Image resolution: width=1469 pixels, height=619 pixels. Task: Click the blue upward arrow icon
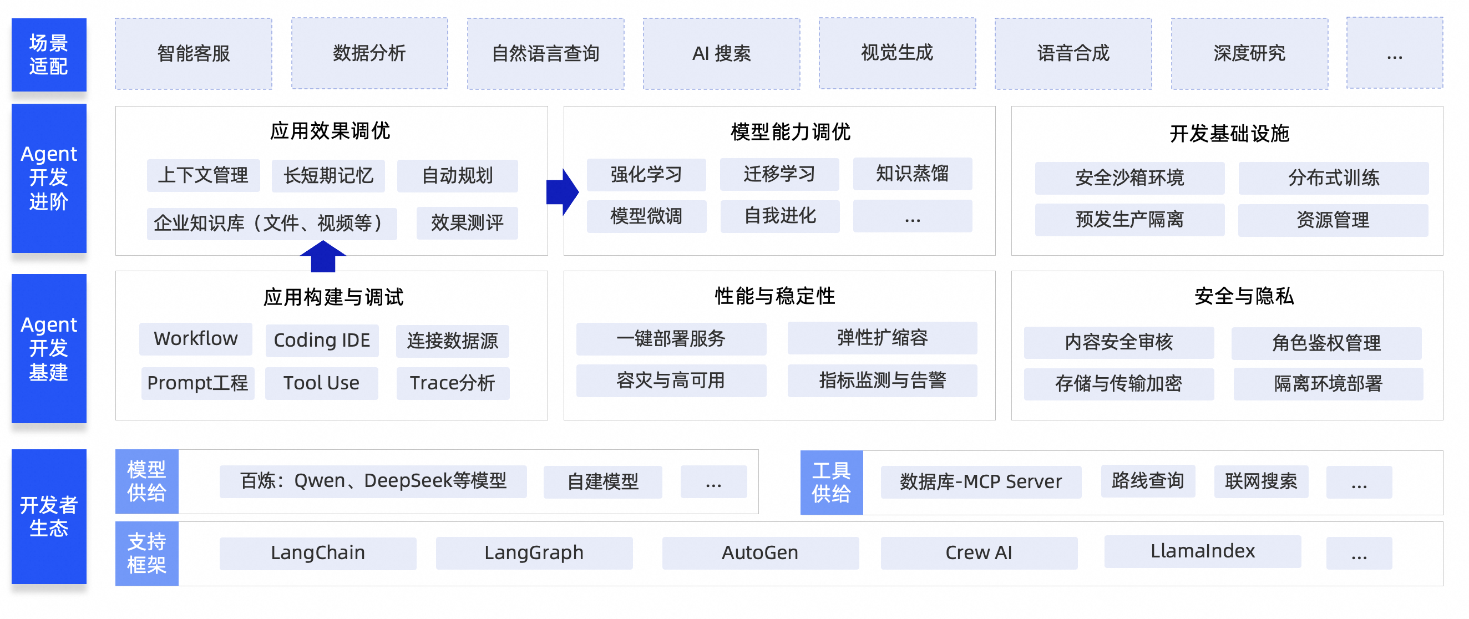(x=323, y=256)
